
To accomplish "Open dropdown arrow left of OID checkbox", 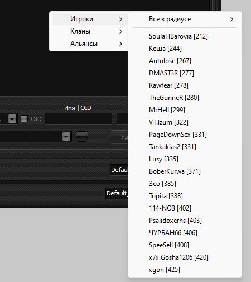I will pos(12,118).
